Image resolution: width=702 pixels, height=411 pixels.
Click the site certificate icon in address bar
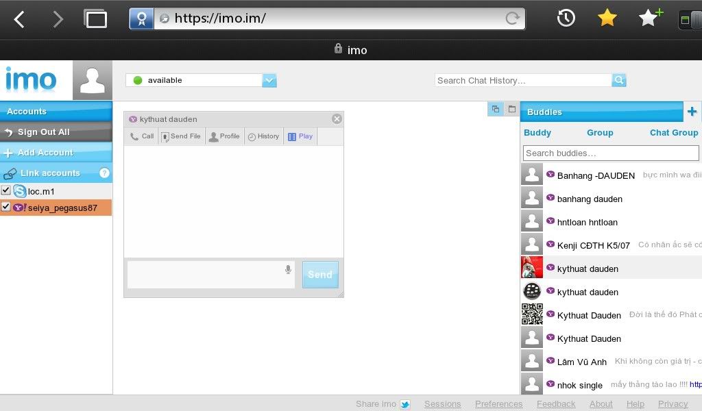[141, 18]
